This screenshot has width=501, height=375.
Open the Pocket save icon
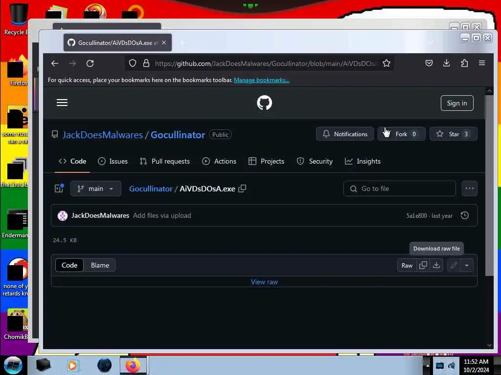(x=429, y=63)
